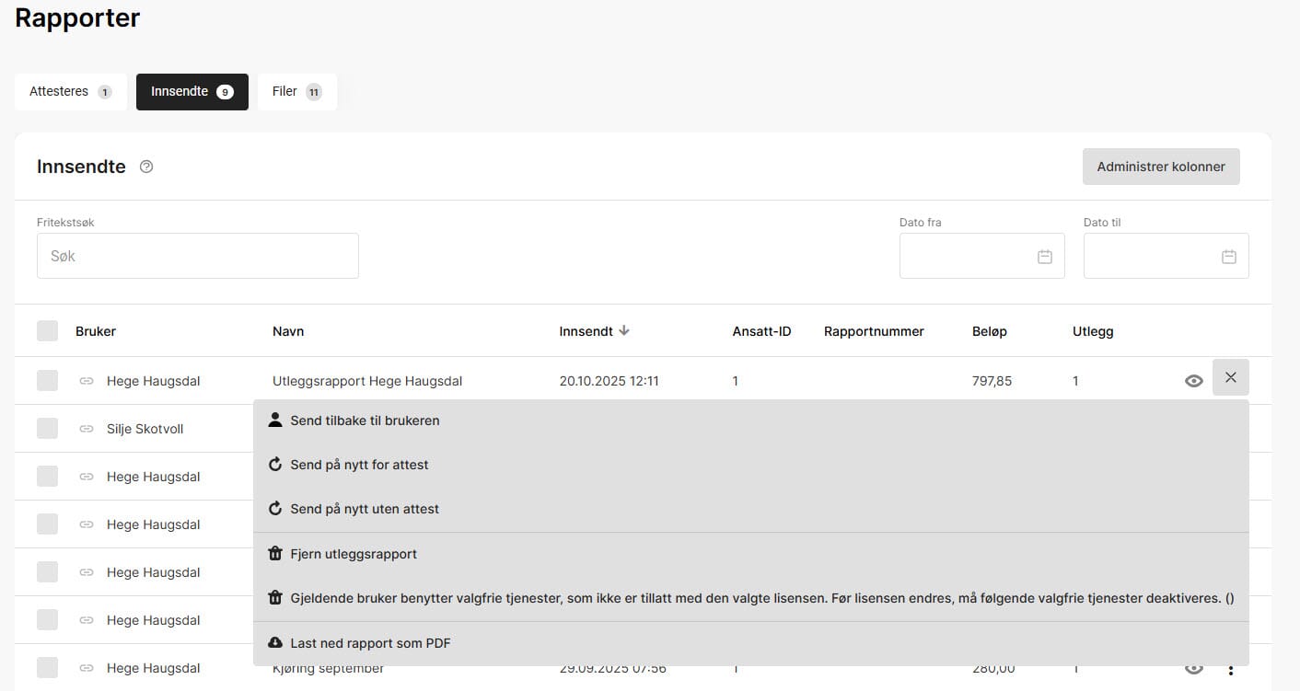Choose Send tilbake til brukeren
The width and height of the screenshot is (1300, 691).
pos(365,420)
